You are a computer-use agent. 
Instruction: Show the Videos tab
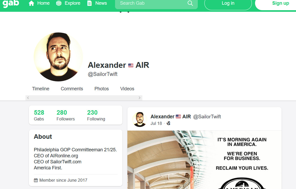[127, 89]
